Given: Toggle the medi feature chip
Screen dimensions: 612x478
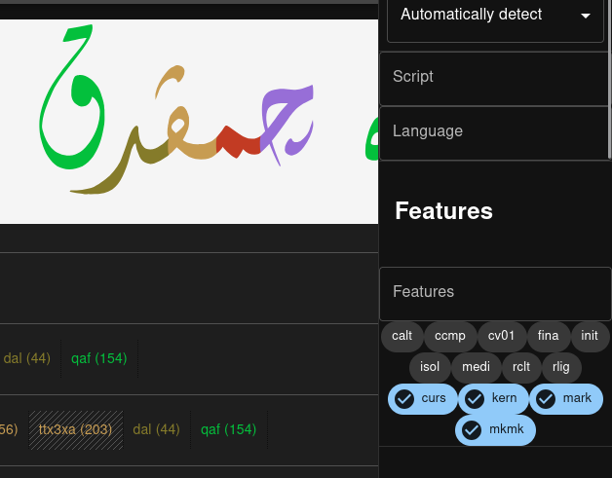Looking at the screenshot, I should [x=476, y=367].
